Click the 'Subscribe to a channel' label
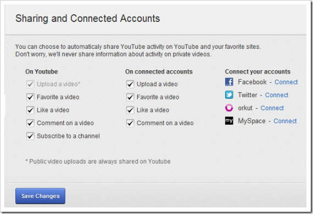Screen dimensions: 313x214 (68, 136)
